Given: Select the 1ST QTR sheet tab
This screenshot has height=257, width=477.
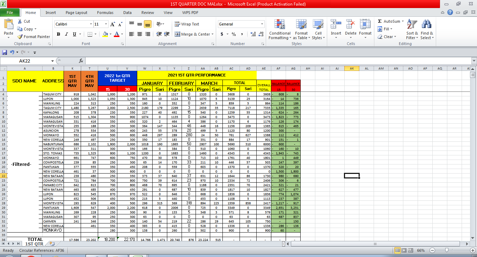Looking at the screenshot, I should tap(34, 244).
